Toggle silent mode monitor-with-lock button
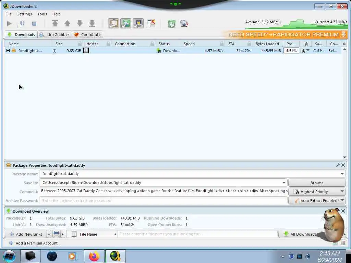Viewport: 351px width, 263px height. (x=138, y=23)
